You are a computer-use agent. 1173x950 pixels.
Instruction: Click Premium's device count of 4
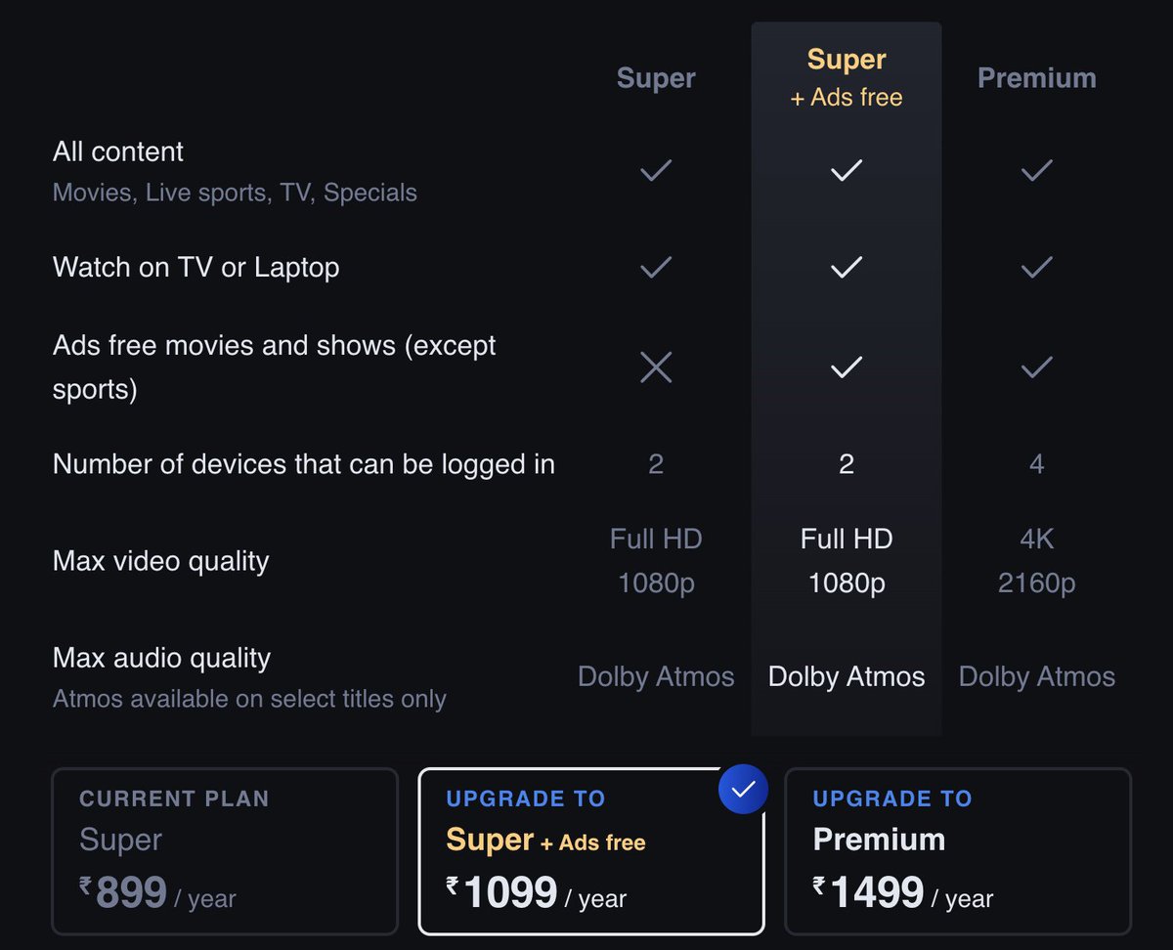(x=1036, y=463)
